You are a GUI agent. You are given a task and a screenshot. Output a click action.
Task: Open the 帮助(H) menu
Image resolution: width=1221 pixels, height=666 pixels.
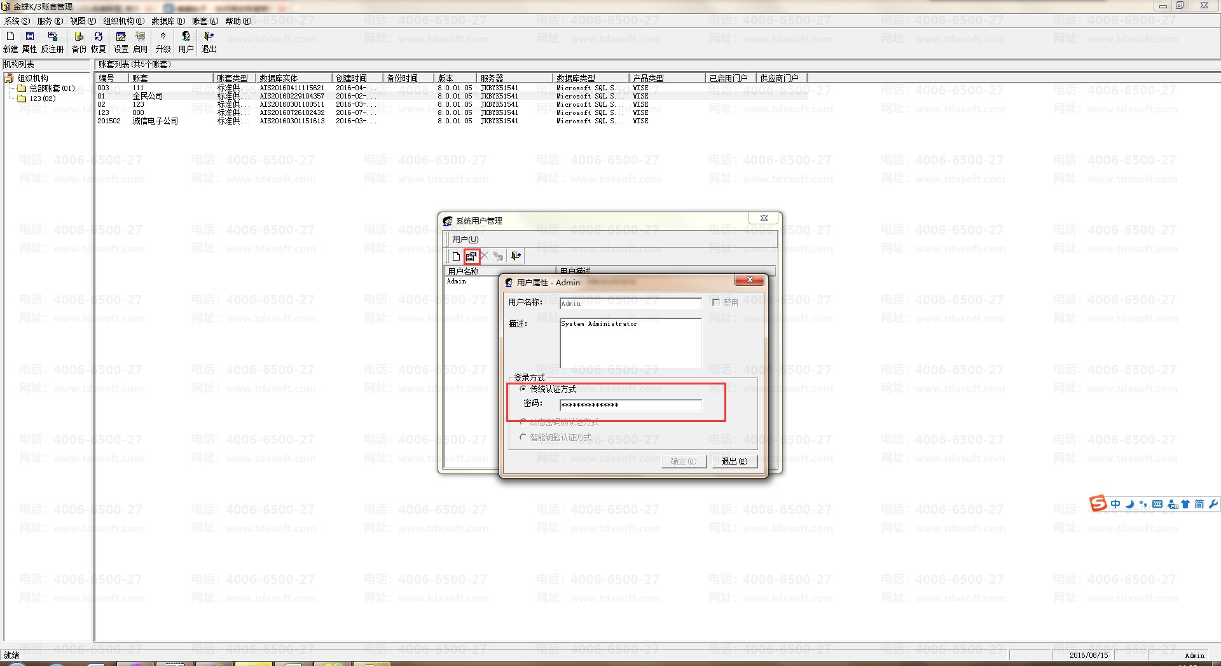coord(238,21)
